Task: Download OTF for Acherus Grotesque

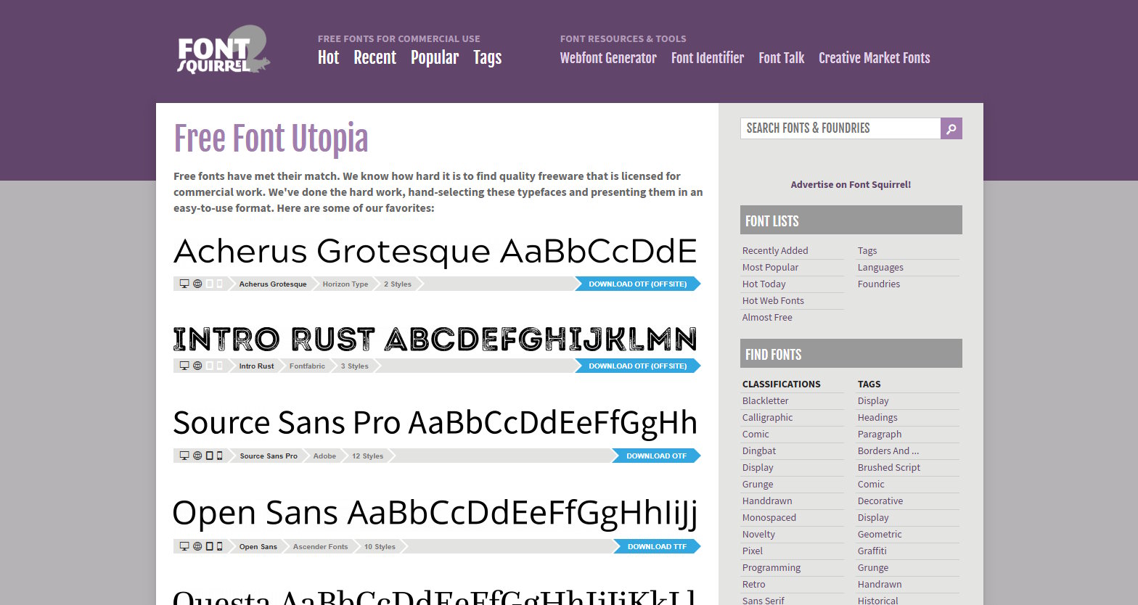Action: click(x=638, y=284)
